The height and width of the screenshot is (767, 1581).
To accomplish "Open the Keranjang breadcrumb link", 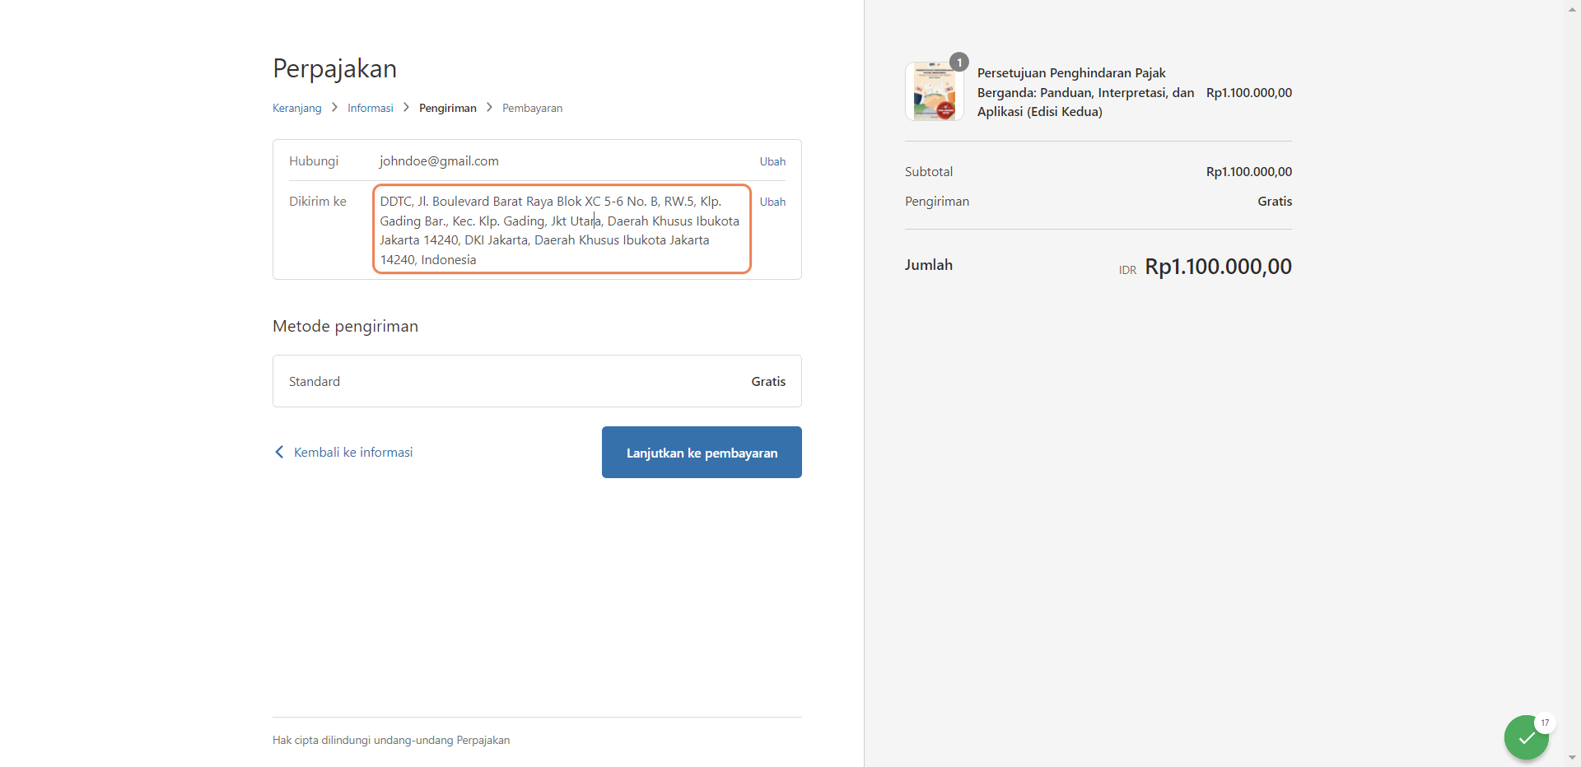I will click(x=297, y=108).
